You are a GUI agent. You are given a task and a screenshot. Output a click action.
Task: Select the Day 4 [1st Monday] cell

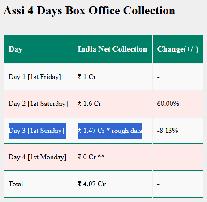click(x=38, y=157)
